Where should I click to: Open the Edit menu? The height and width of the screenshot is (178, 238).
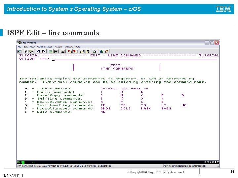[25, 47]
